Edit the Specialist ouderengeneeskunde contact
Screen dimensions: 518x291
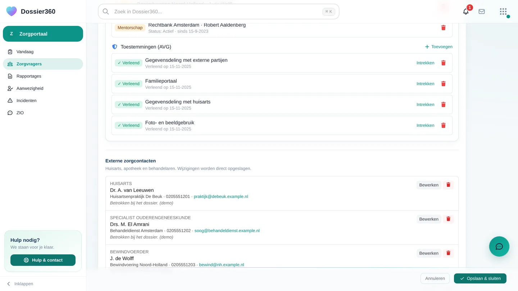coord(429,219)
